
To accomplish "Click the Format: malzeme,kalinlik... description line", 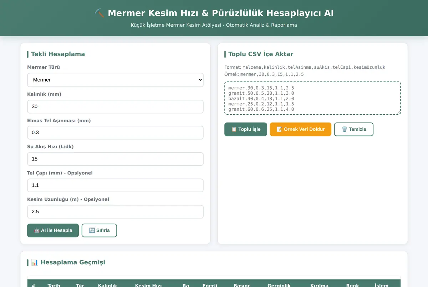I will (x=305, y=67).
